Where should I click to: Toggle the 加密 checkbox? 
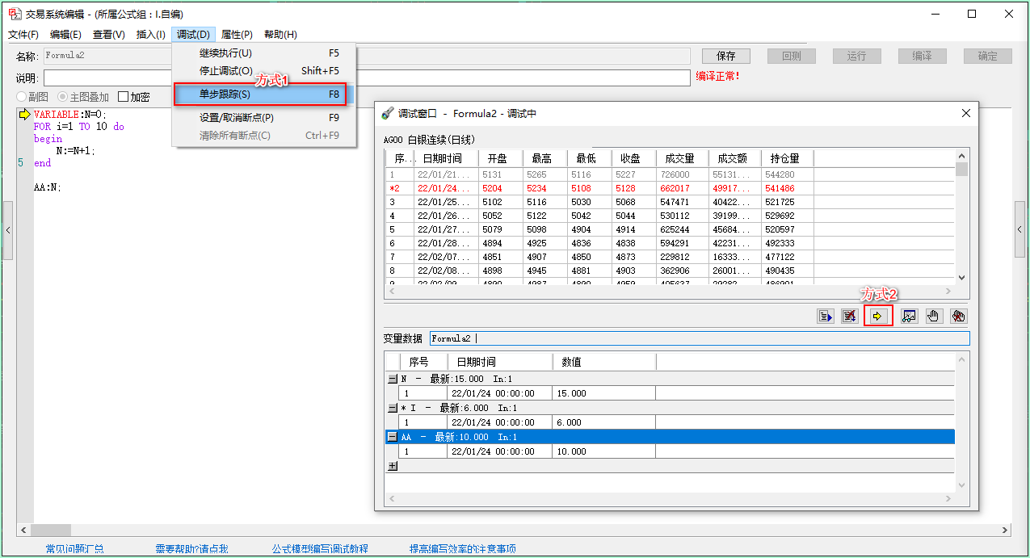tap(123, 97)
